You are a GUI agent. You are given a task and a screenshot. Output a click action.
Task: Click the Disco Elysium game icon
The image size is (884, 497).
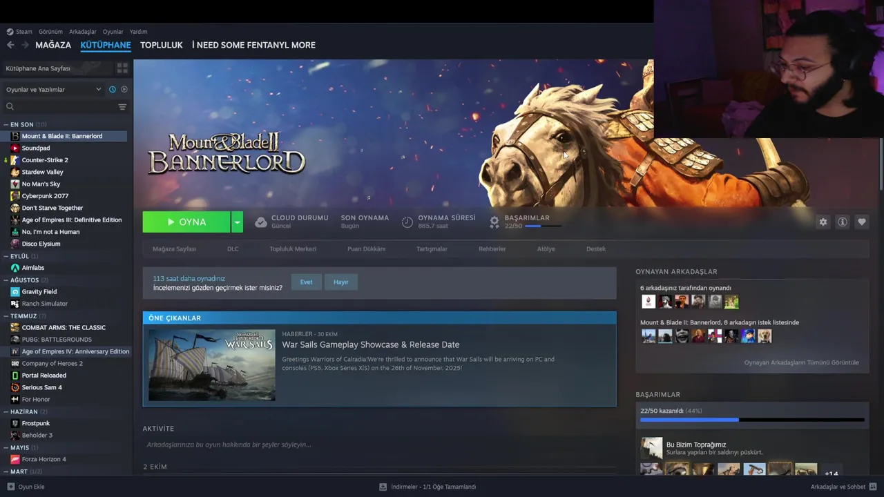click(15, 244)
